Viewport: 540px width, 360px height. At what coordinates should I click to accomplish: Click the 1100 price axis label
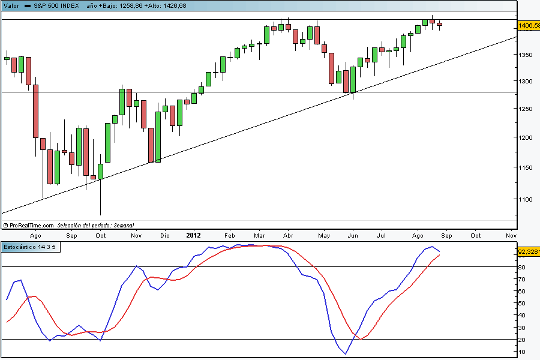coord(526,200)
